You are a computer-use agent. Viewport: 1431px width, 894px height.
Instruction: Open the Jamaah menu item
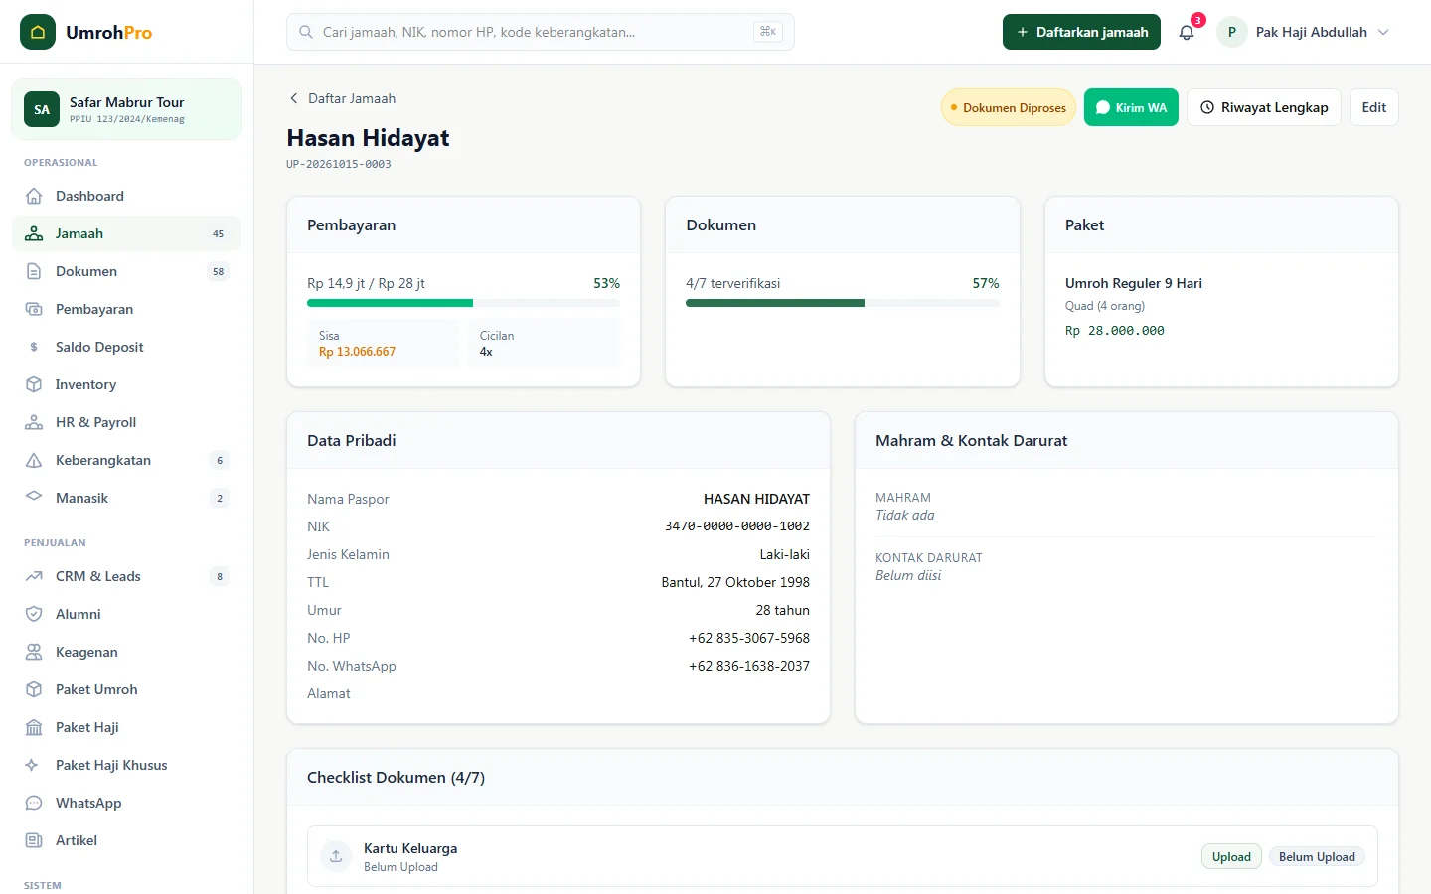coord(127,233)
